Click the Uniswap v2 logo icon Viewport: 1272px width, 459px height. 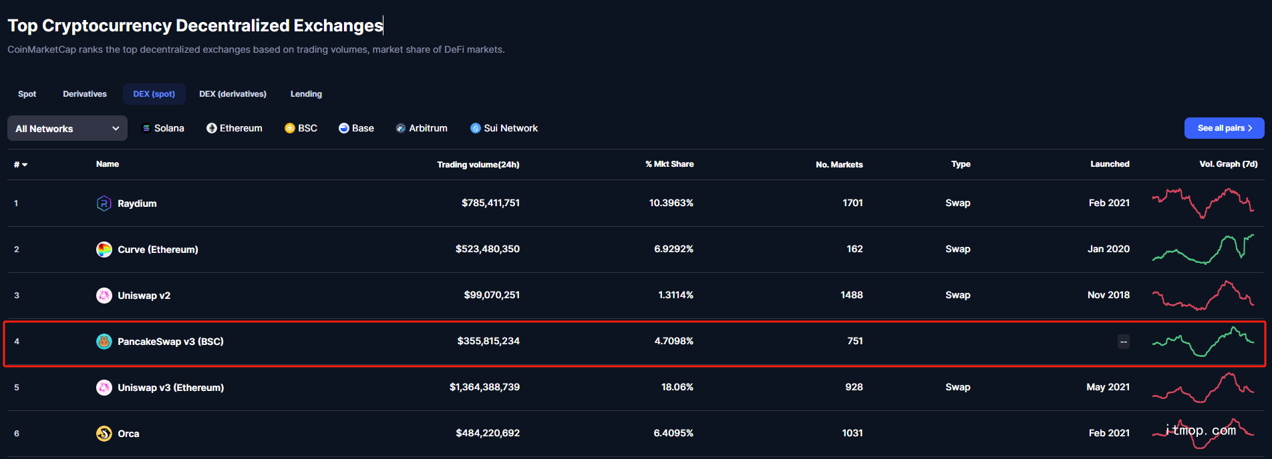pyautogui.click(x=104, y=296)
